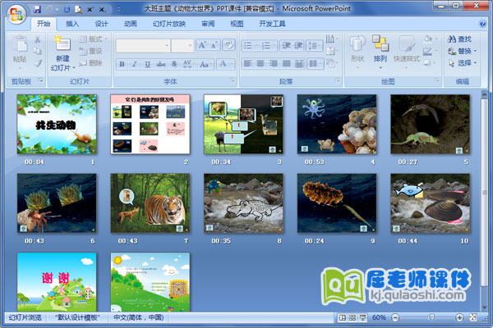
Task: Switch to Normal view
Action: point(342,317)
